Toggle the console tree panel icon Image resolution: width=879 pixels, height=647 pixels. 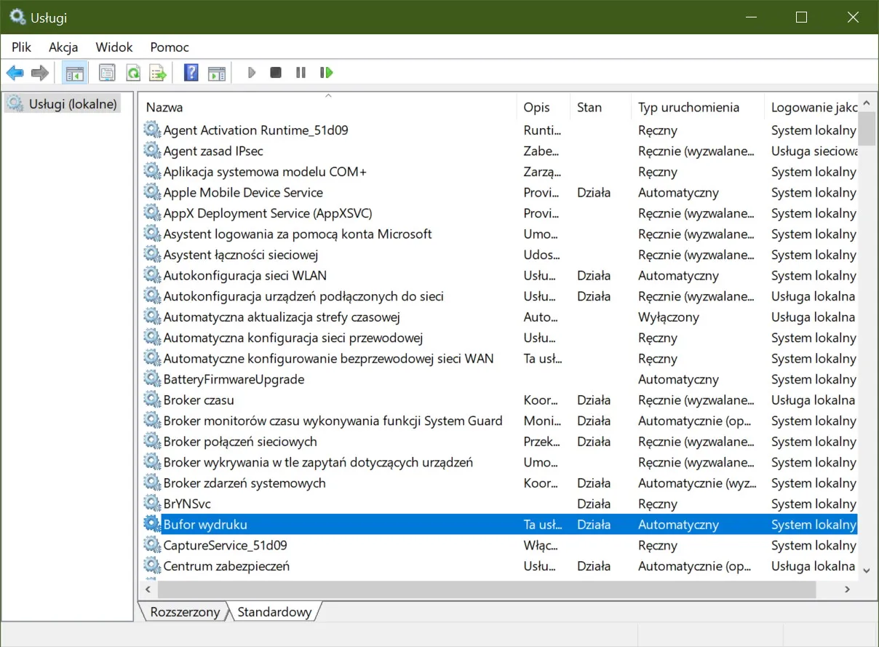74,72
